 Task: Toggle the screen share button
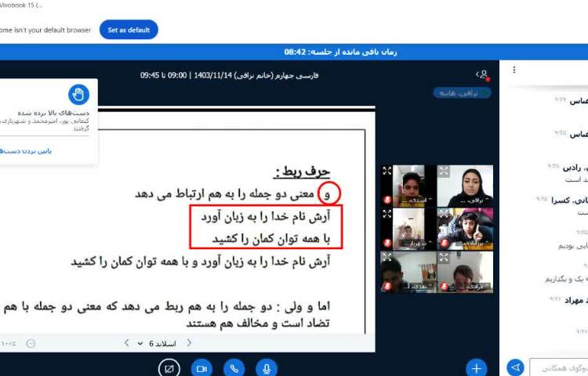pos(169,367)
